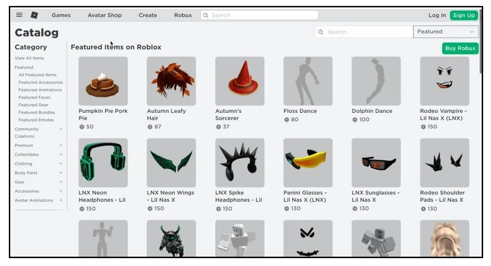Open the angry-eyes stitched smile face thumbnail
The image size is (491, 266).
click(x=308, y=238)
